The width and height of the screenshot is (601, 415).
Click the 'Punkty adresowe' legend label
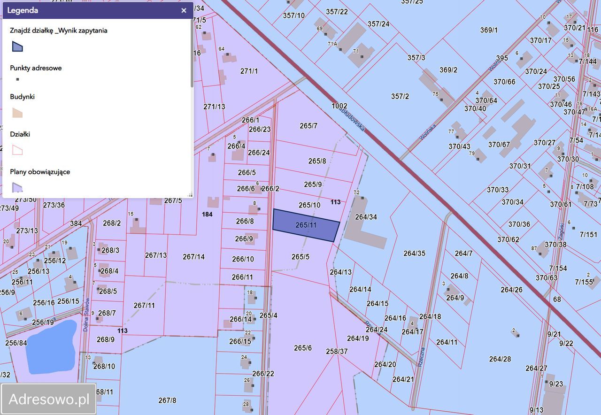(x=36, y=68)
